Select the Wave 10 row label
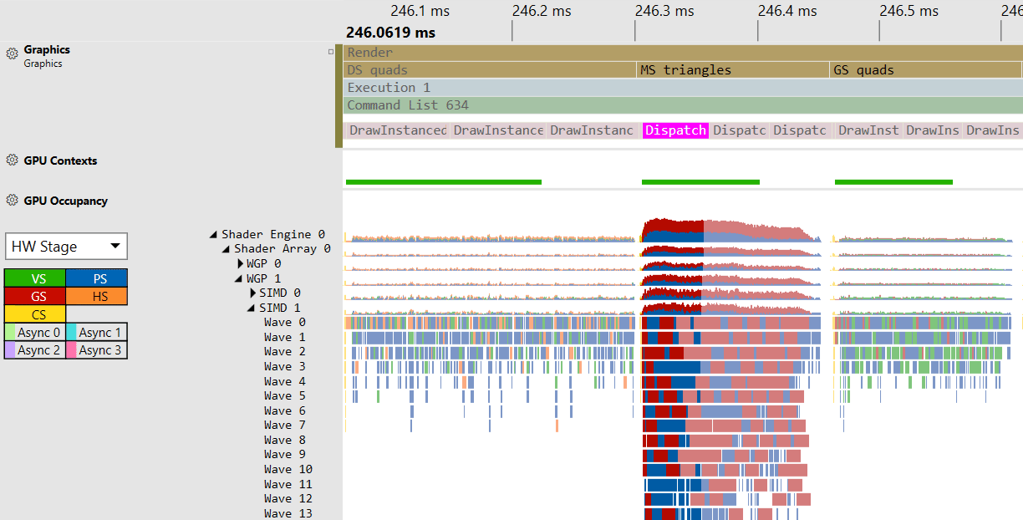The image size is (1023, 520). tap(288, 470)
